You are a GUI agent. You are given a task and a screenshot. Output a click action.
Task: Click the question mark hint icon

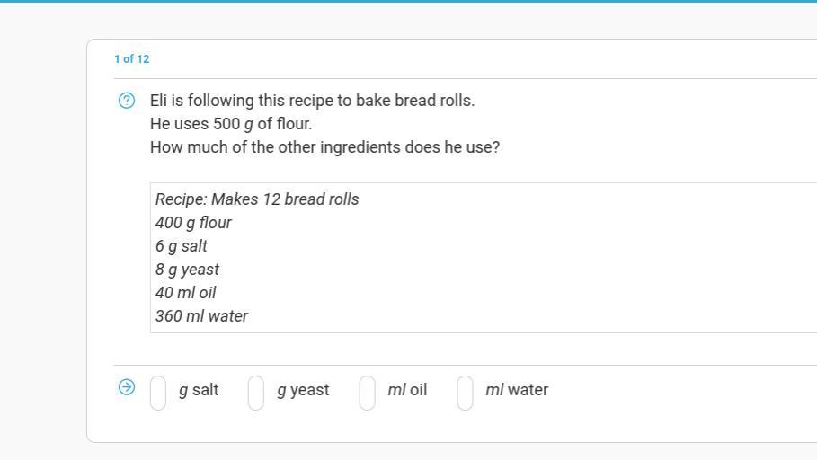127,101
